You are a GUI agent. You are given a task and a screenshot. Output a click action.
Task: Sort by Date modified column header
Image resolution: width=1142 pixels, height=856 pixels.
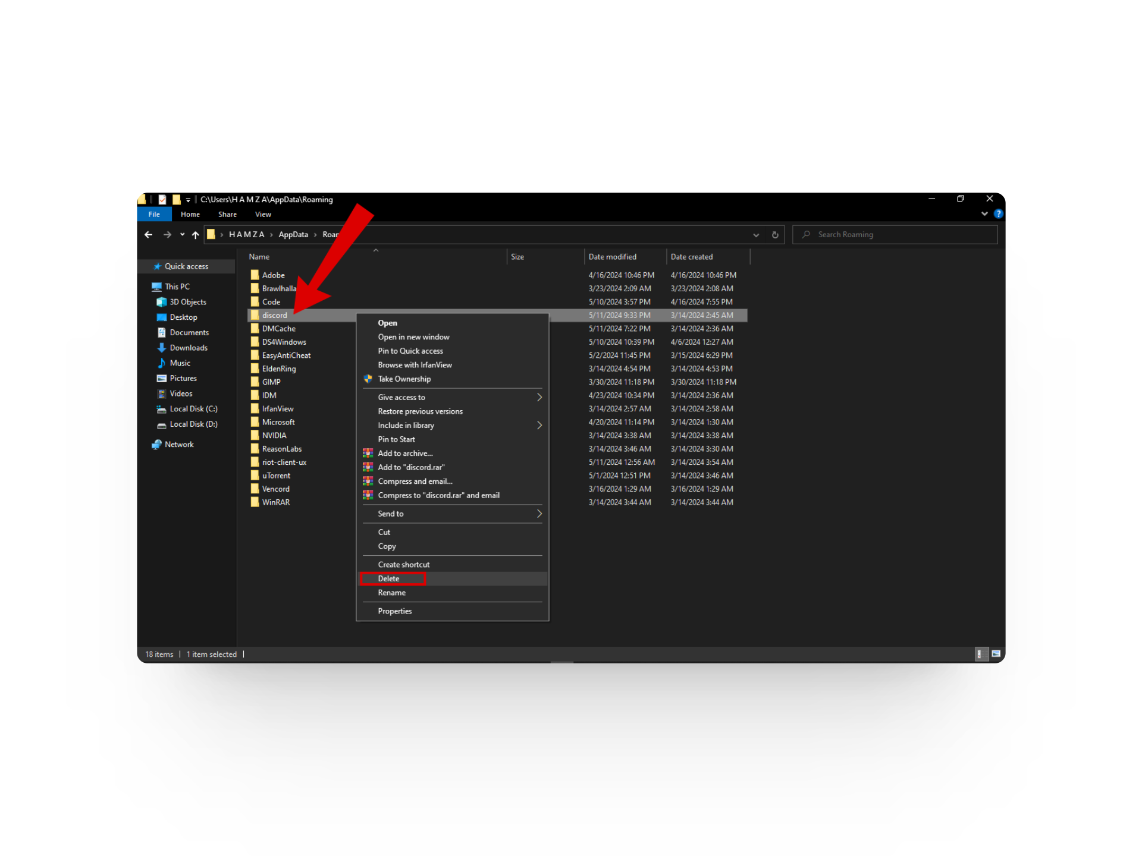tap(613, 257)
